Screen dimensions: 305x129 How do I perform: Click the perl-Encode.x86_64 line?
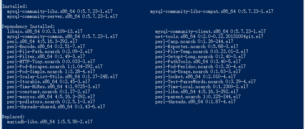[46, 47]
